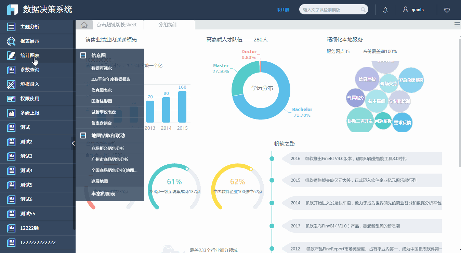461x253 pixels.
Task: Click the 参数查询 sidebar icon
Action: click(11, 70)
